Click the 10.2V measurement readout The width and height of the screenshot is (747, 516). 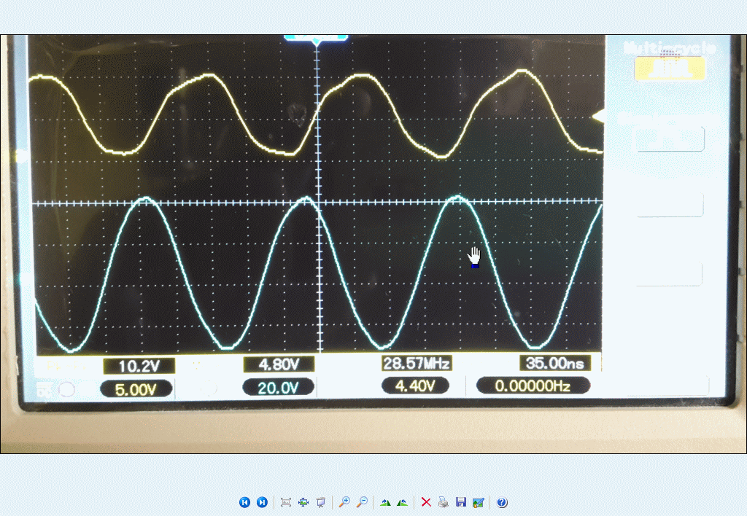(x=137, y=366)
